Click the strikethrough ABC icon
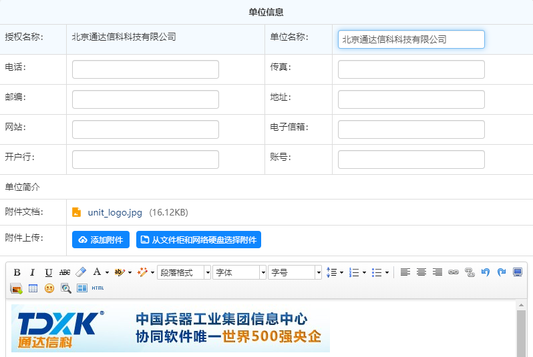 point(65,272)
